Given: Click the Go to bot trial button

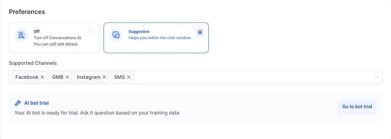Looking at the screenshot, I should click(x=357, y=106).
